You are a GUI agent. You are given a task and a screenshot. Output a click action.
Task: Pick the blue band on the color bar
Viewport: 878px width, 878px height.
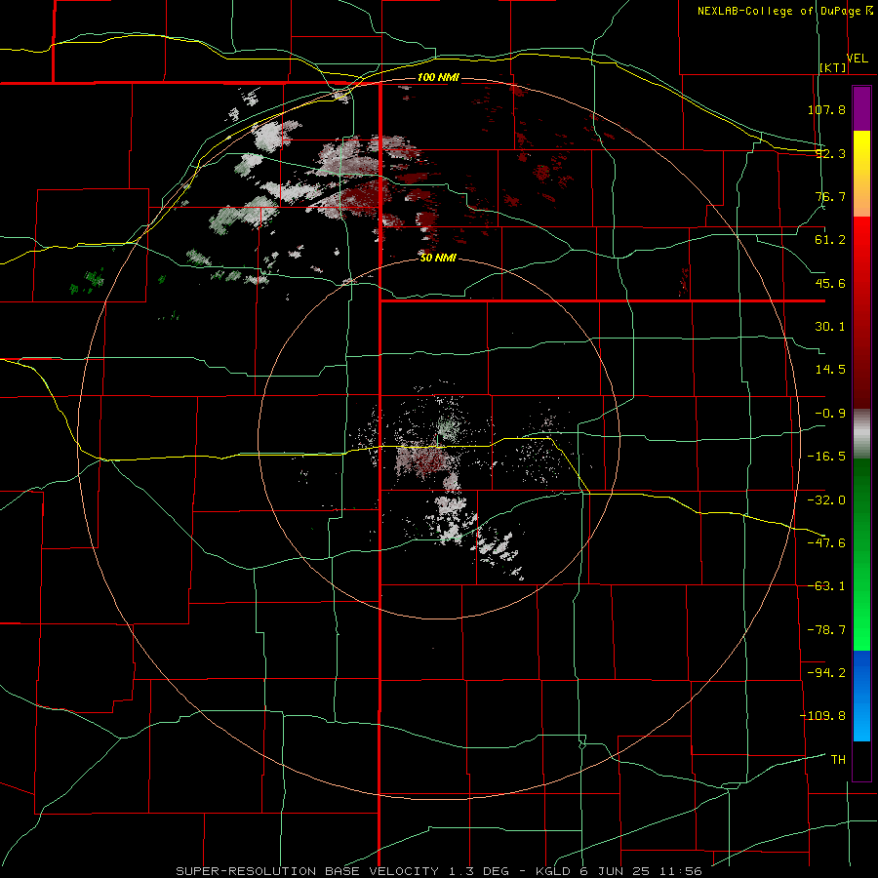click(861, 696)
